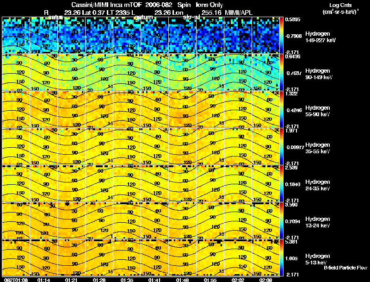
Task: Click the '02:08' time axis label
Action: tap(265, 280)
